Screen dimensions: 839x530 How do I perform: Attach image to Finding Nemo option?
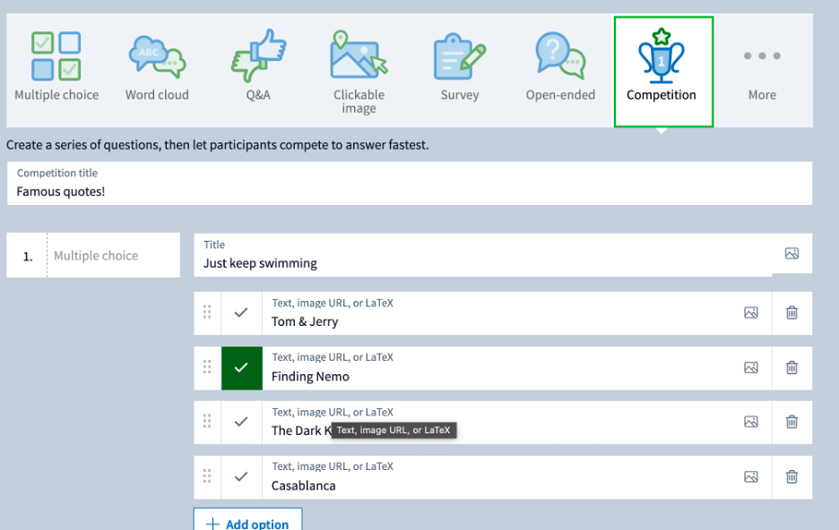pyautogui.click(x=751, y=368)
